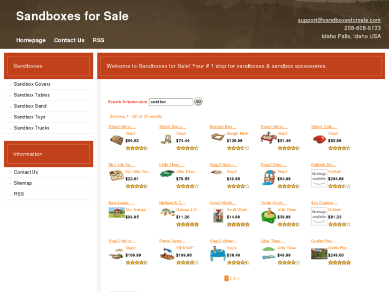Open the $69.62 Step2 sandbox thumbnail
Screen dimensions: 389x292
tap(117, 140)
